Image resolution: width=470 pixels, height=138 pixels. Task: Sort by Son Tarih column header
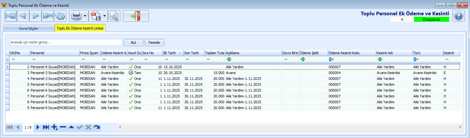(x=194, y=53)
